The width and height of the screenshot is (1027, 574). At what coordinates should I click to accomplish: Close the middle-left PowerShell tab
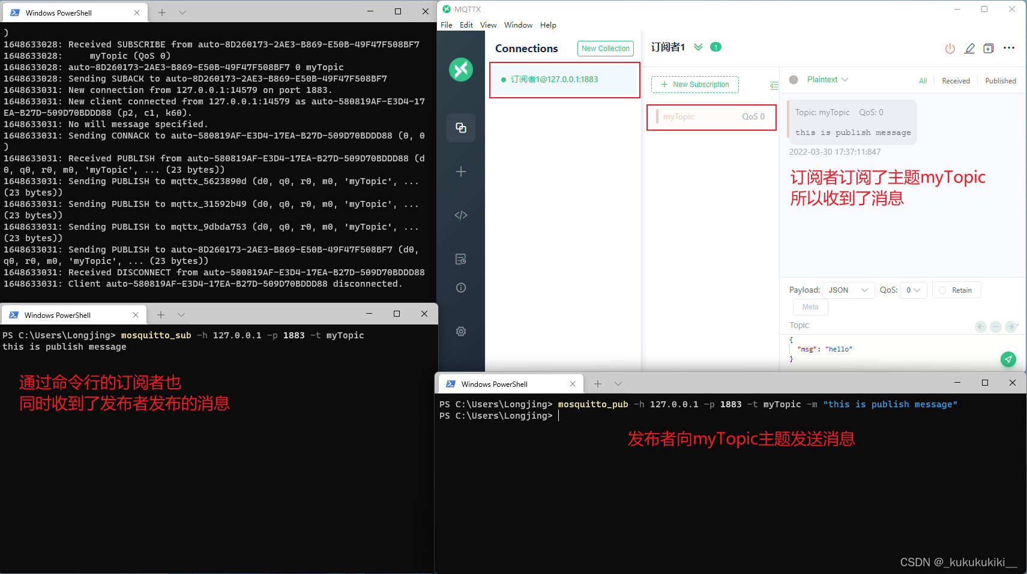click(136, 315)
